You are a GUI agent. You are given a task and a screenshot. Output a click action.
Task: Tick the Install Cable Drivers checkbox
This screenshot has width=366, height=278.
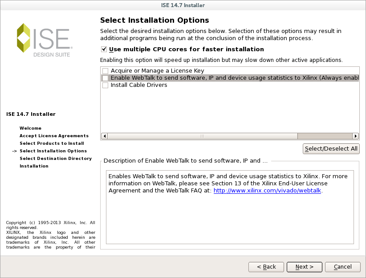click(x=106, y=85)
